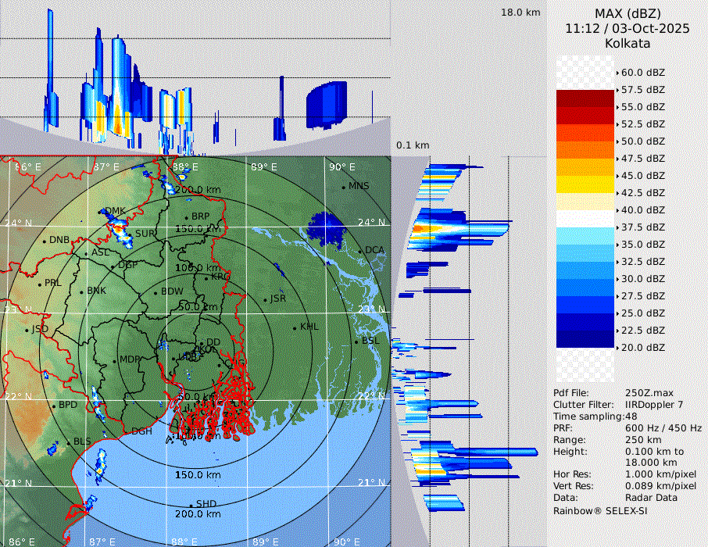The width and height of the screenshot is (708, 547).
Task: Click the 60.0 dBZ legend label
Action: pyautogui.click(x=642, y=73)
